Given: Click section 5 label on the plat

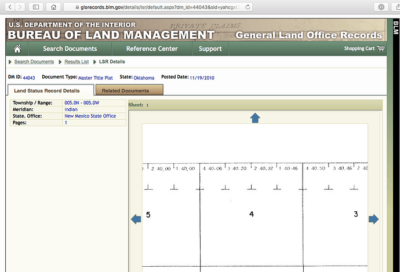Looking at the screenshot, I should 148,215.
